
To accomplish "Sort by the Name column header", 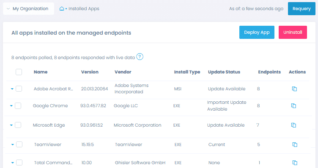I will point(41,72).
